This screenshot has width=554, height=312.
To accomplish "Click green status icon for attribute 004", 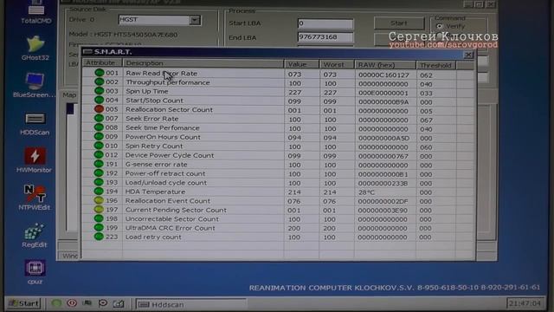I will (100, 101).
